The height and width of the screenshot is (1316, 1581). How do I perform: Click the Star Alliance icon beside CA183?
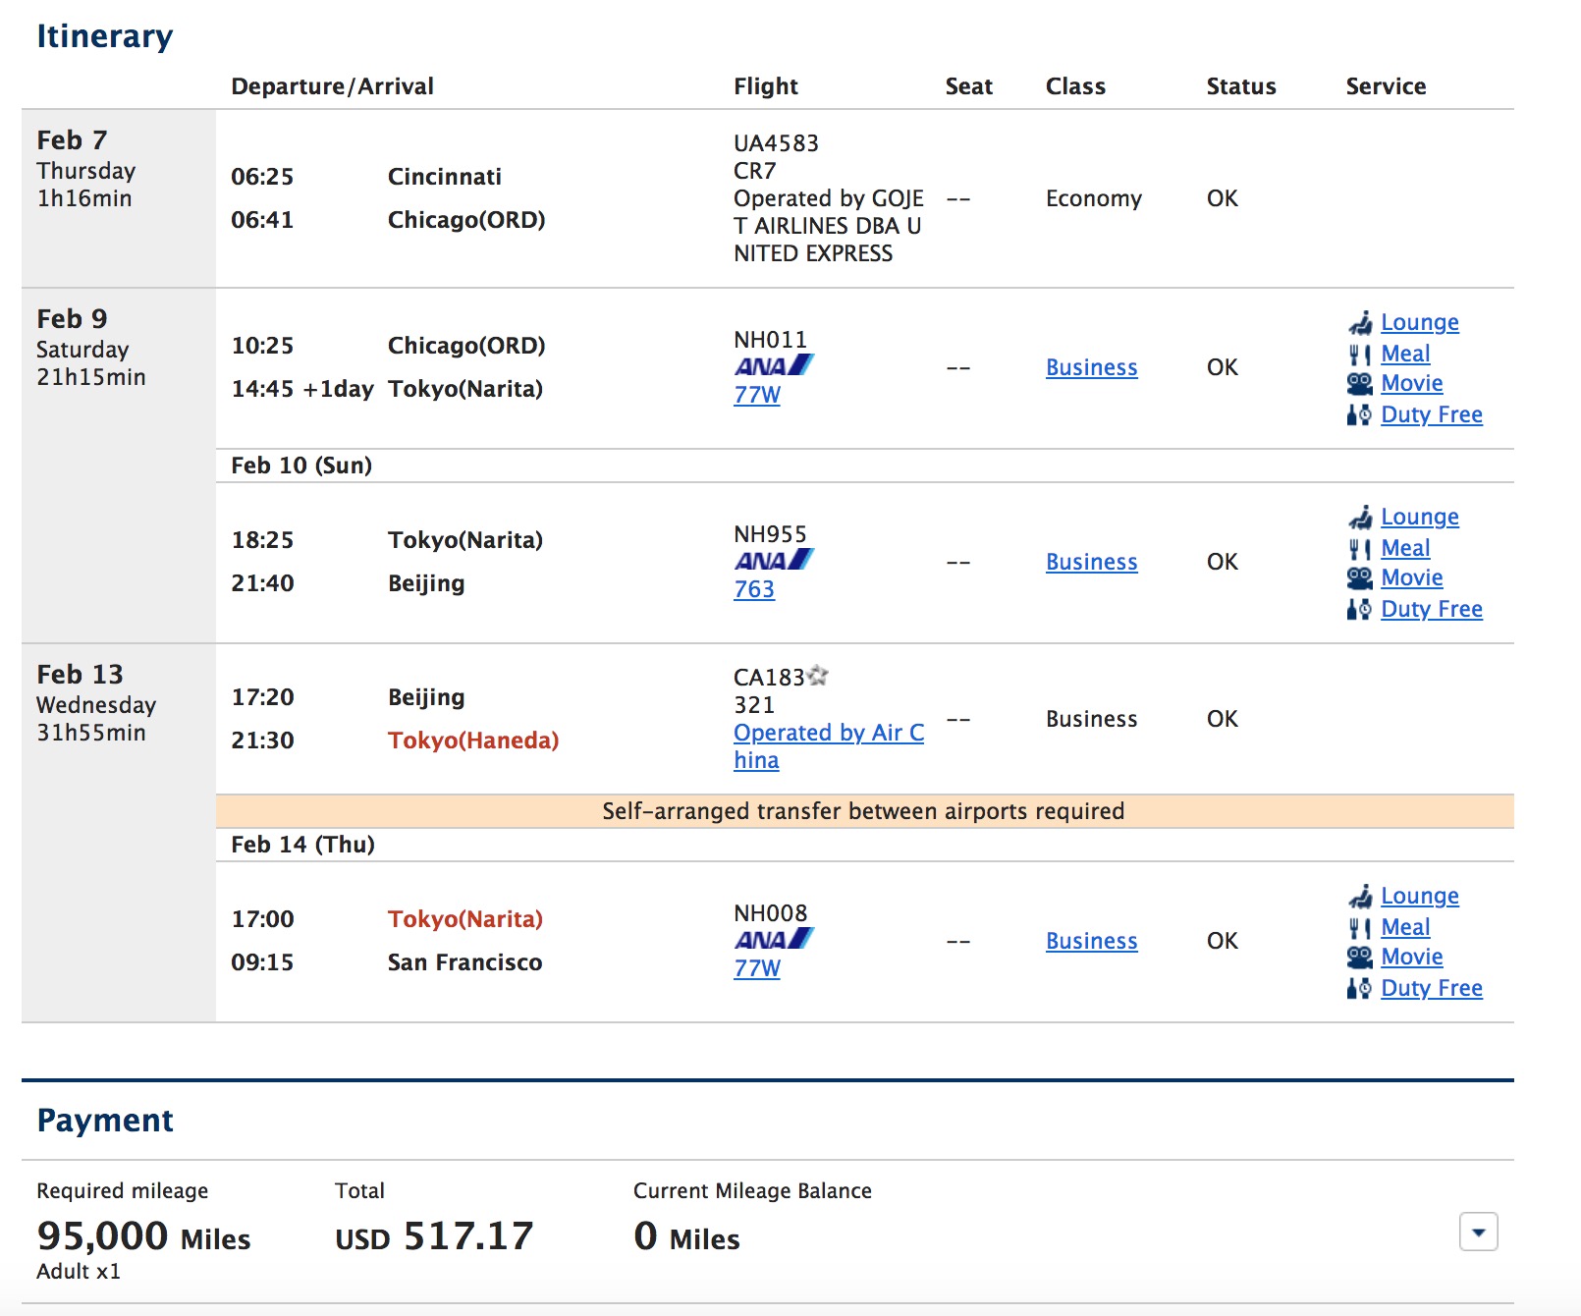[x=817, y=677]
